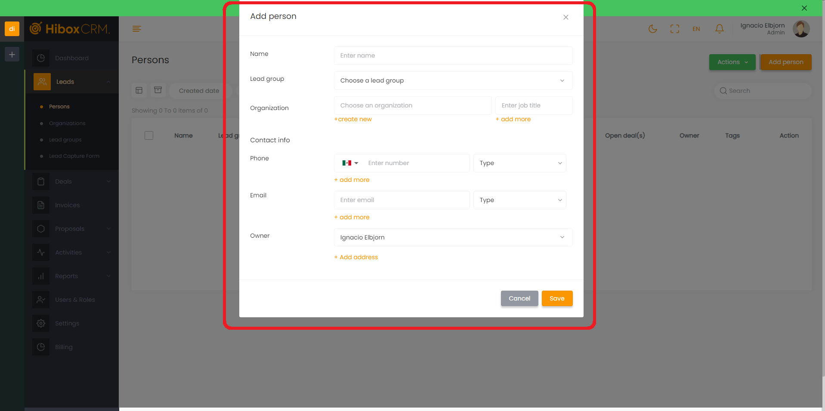Click the hamburger menu collapse icon
Screen dimensions: 825x411
tap(137, 29)
